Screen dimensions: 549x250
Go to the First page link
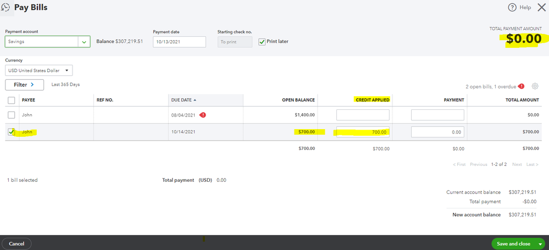point(459,164)
